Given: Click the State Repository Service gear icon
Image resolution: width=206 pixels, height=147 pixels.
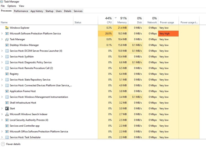Looking at the screenshot, I should click(x=7, y=80).
